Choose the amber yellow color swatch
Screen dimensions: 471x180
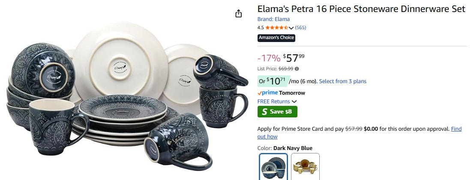(x=305, y=167)
